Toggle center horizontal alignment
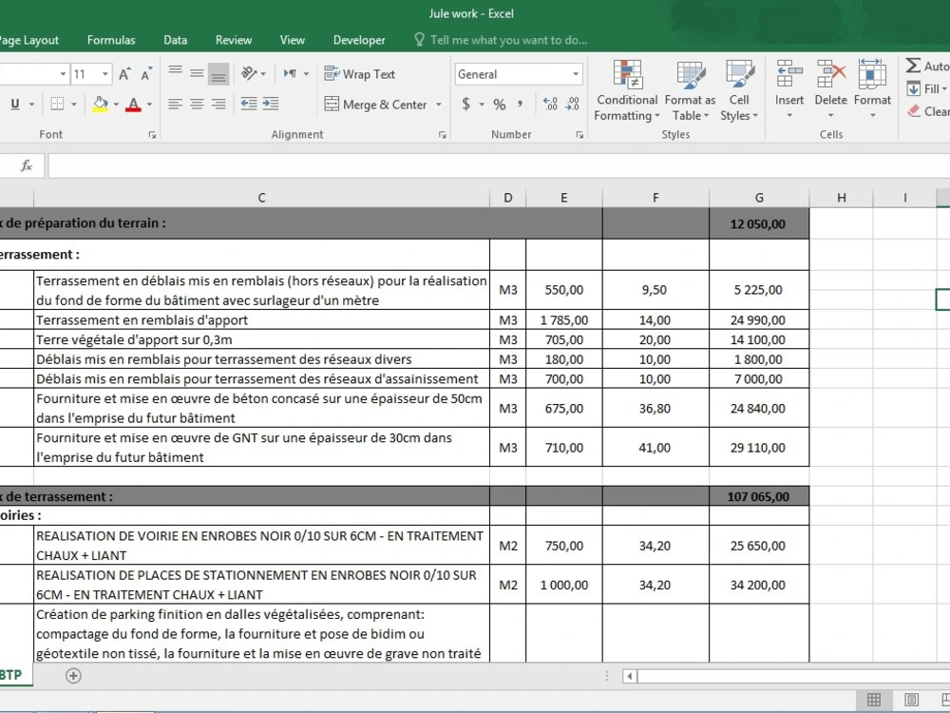 click(x=197, y=105)
